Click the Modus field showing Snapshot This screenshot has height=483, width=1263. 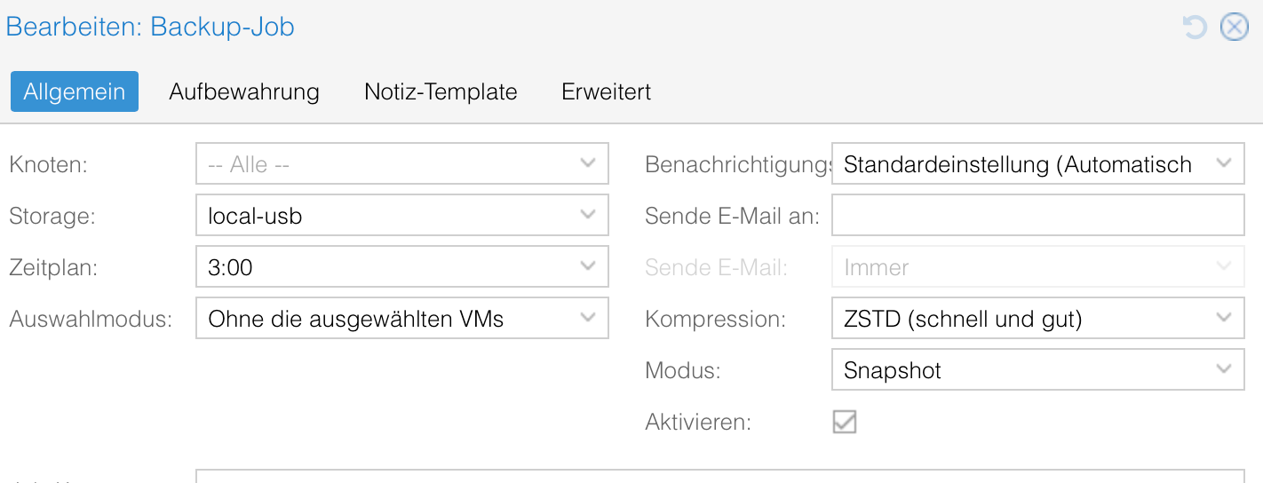pyautogui.click(x=1021, y=369)
